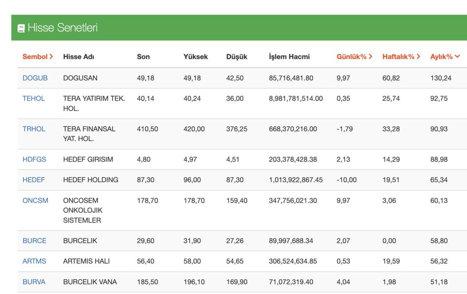The width and height of the screenshot is (467, 294).
Task: Click the Hisse Adı column header
Action: [x=78, y=57]
